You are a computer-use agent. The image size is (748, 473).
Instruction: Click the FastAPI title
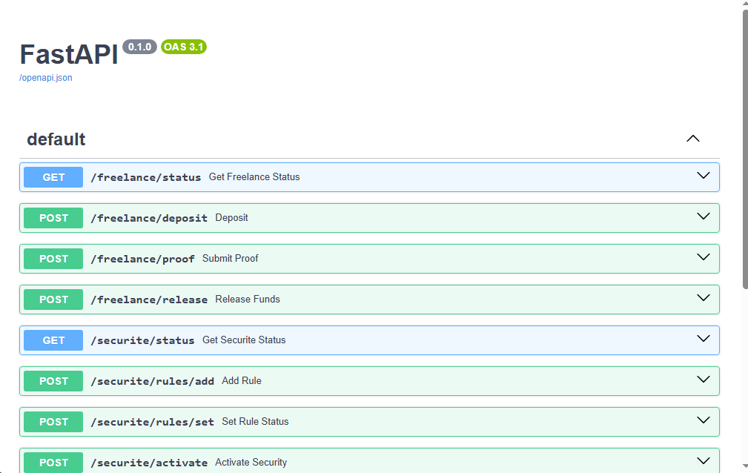[69, 54]
